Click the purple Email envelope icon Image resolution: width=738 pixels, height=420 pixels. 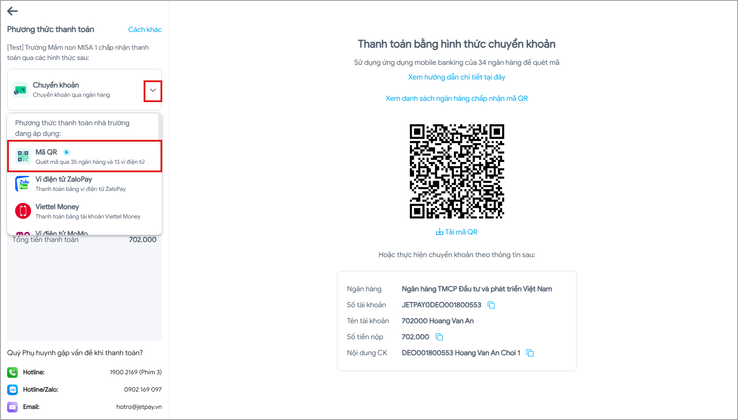[x=12, y=407]
